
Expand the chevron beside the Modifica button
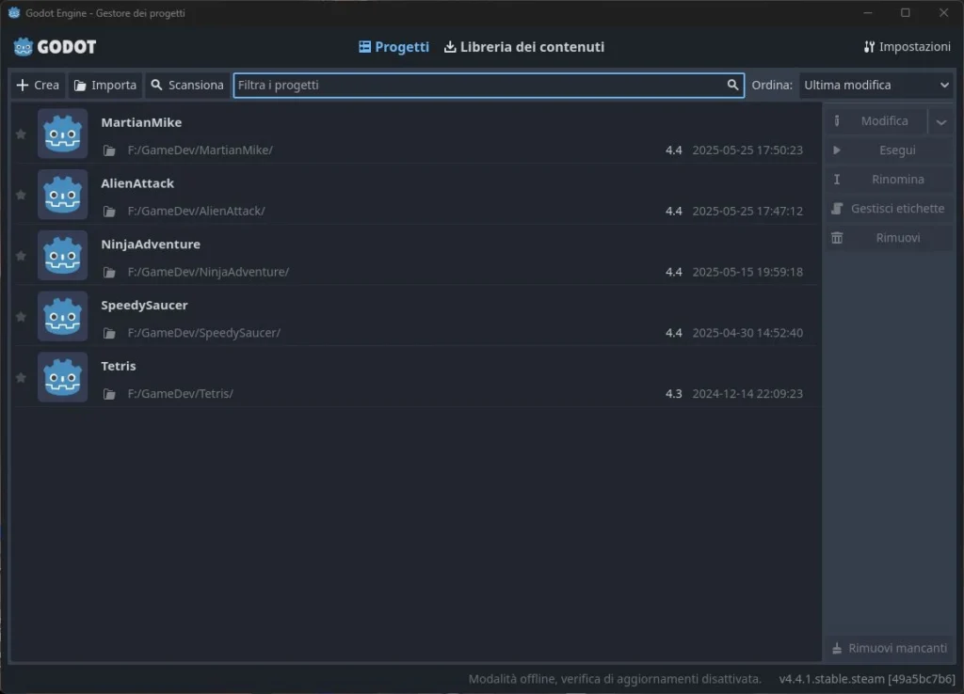pyautogui.click(x=940, y=120)
